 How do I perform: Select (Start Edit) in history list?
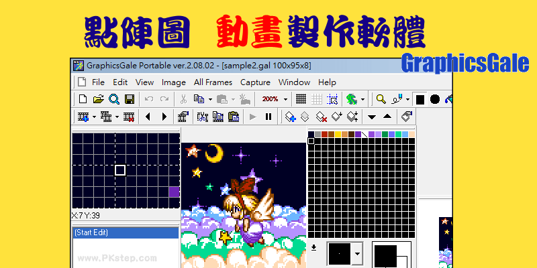126,232
